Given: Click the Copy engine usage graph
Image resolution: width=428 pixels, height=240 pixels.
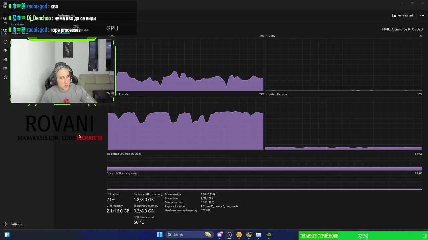Looking at the screenshot, I should coord(343,64).
